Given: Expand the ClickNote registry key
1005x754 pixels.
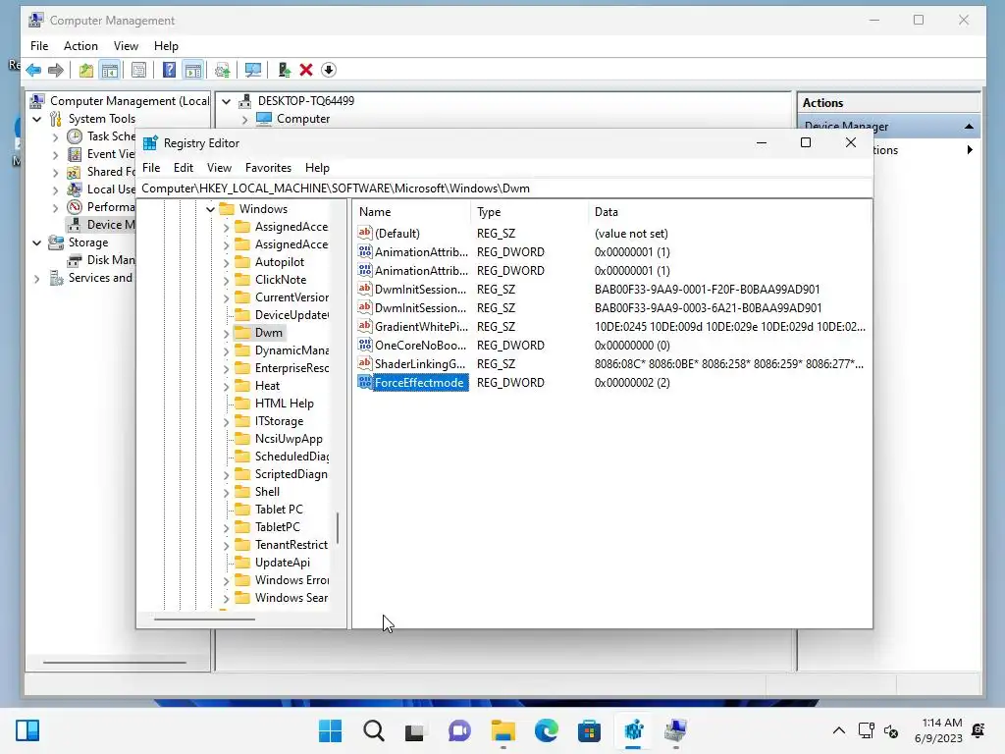Looking at the screenshot, I should point(226,280).
